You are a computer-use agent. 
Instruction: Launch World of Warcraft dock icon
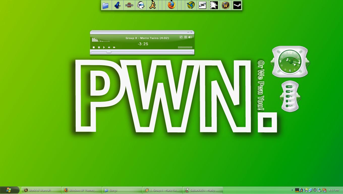(225, 5)
